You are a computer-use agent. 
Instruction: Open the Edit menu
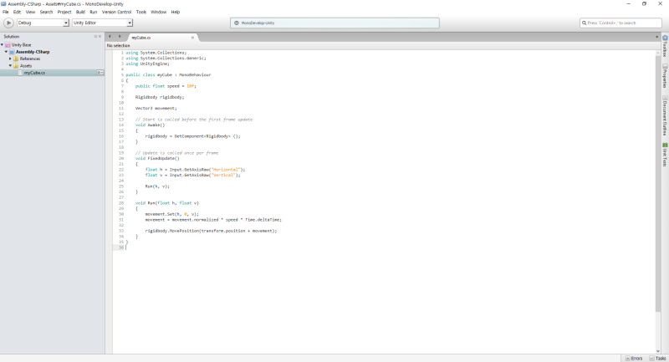(17, 12)
